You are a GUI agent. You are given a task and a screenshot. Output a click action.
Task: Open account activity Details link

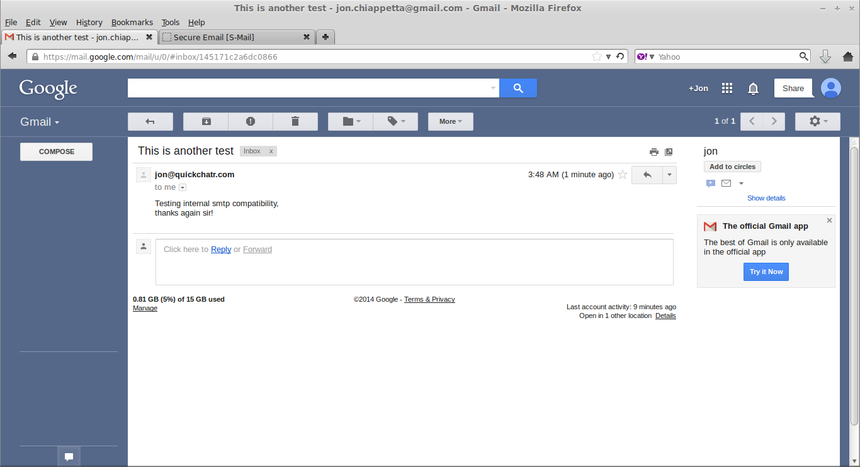665,316
